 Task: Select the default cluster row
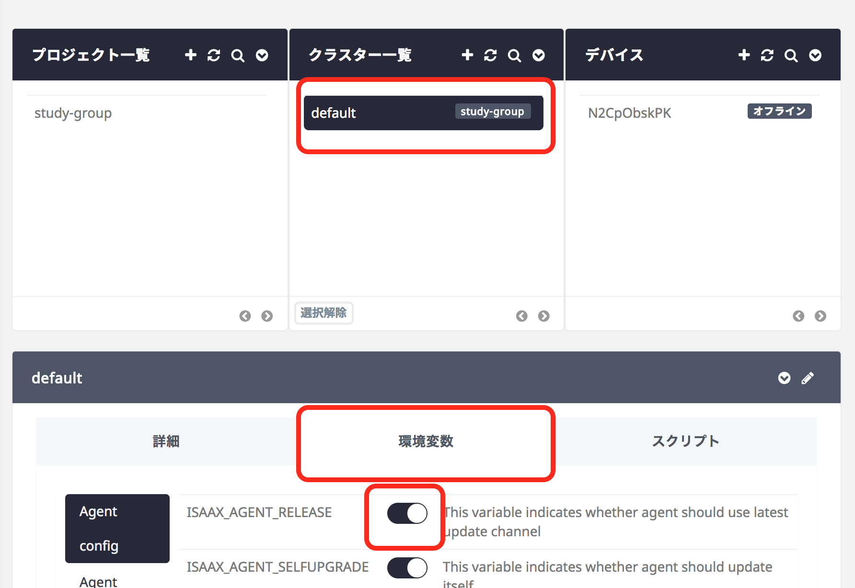[424, 113]
